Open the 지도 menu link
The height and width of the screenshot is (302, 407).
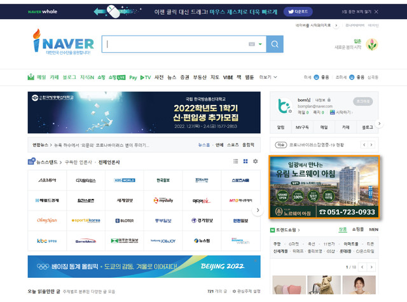[x=215, y=77]
